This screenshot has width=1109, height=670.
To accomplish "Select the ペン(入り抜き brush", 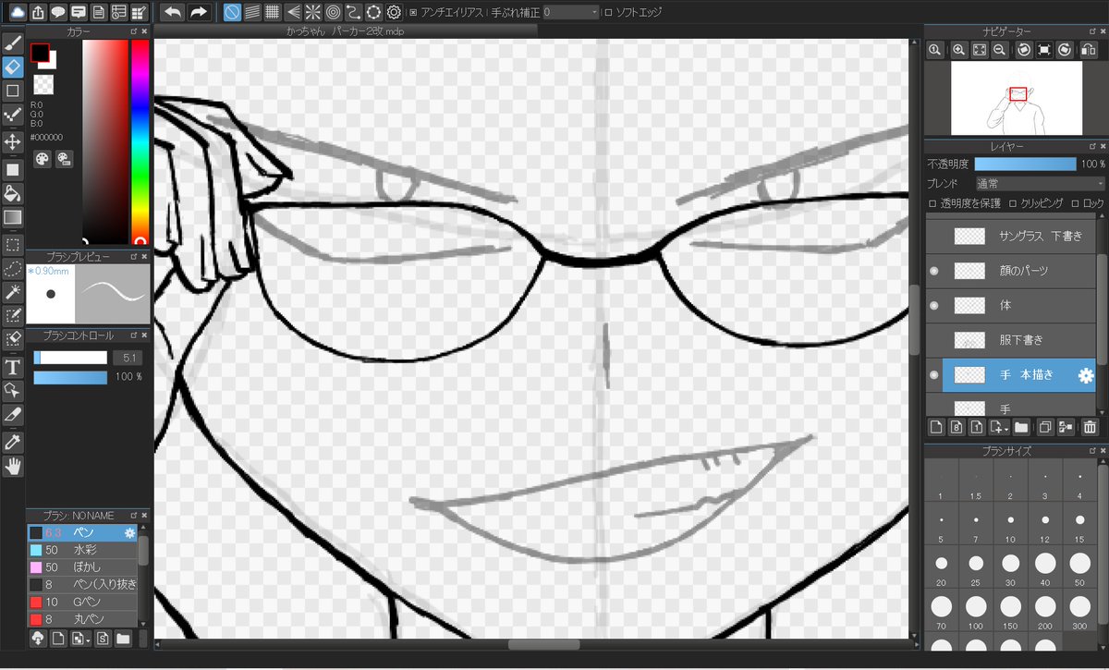I will [x=83, y=584].
